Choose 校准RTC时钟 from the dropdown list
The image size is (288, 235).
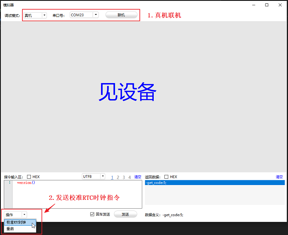[x=20, y=222]
